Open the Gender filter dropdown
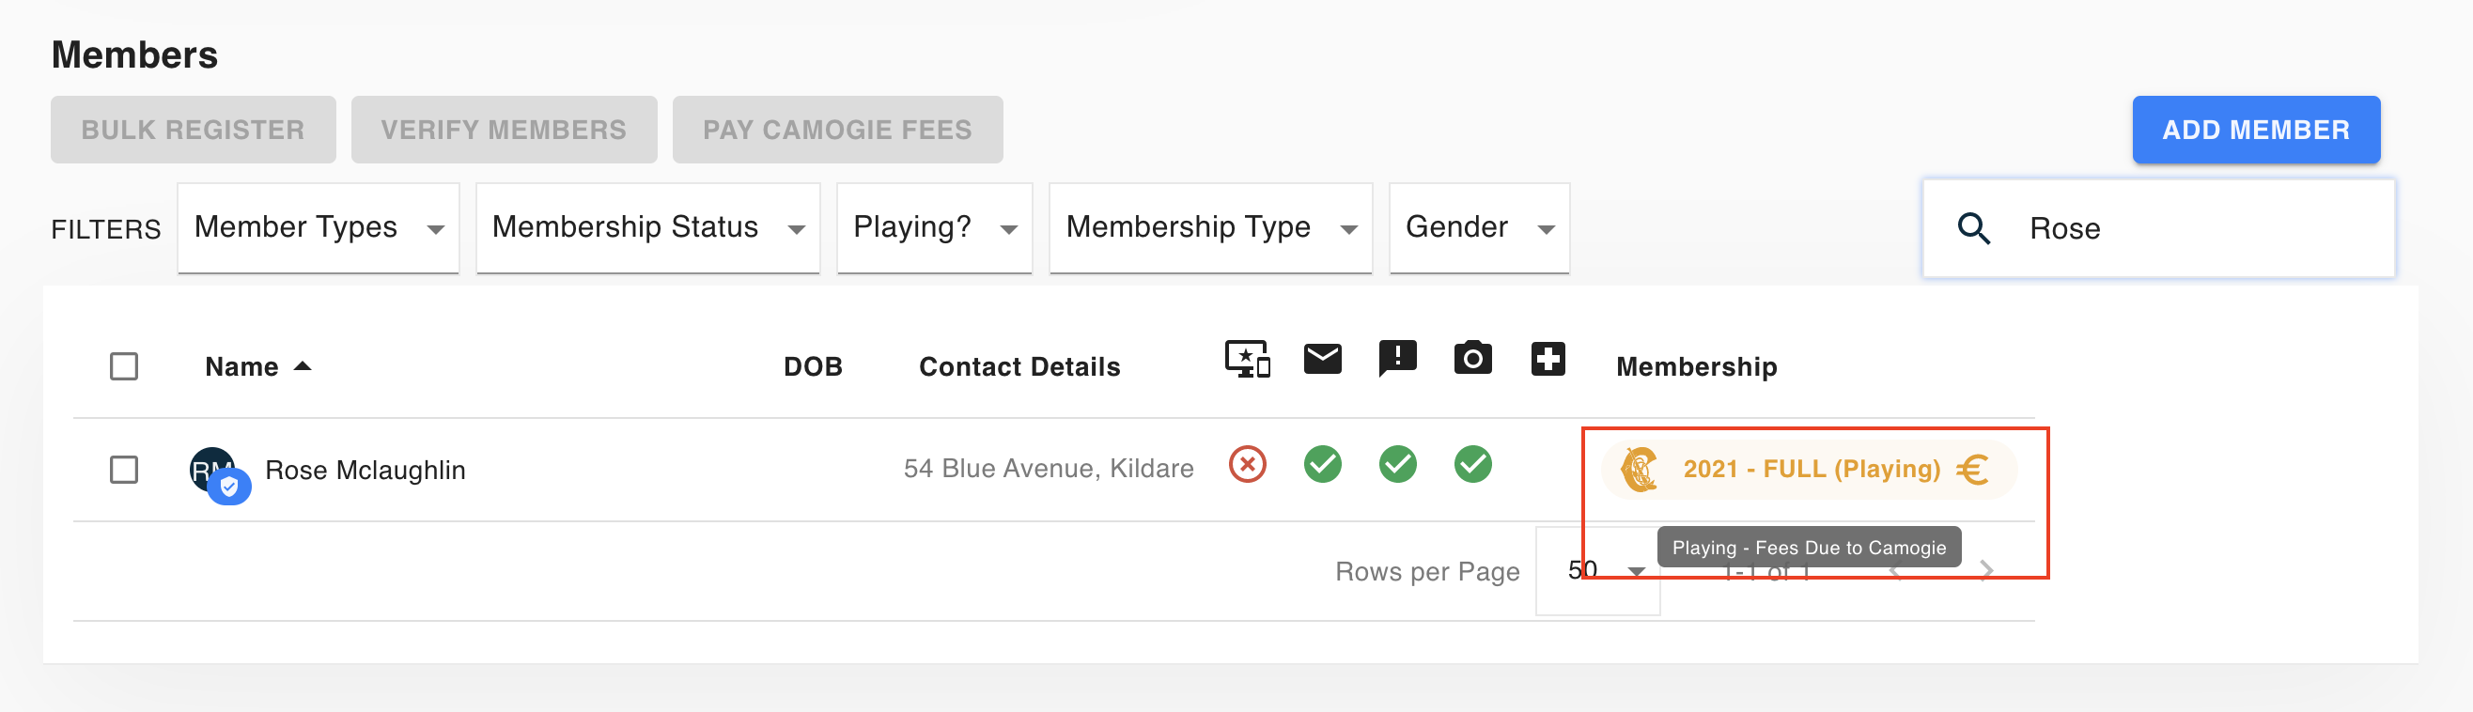 click(x=1478, y=228)
